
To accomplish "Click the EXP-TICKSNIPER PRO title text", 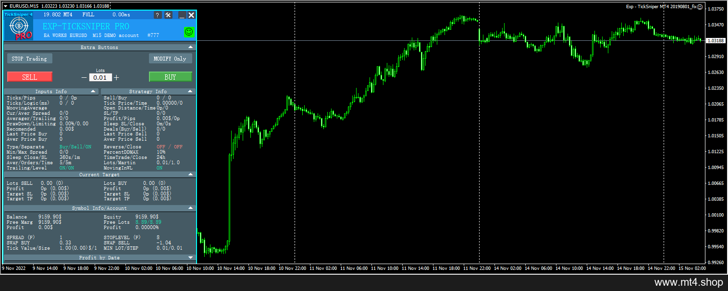I will click(x=86, y=26).
